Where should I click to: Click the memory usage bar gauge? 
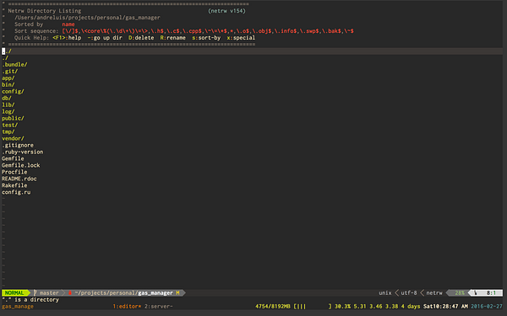(x=313, y=307)
